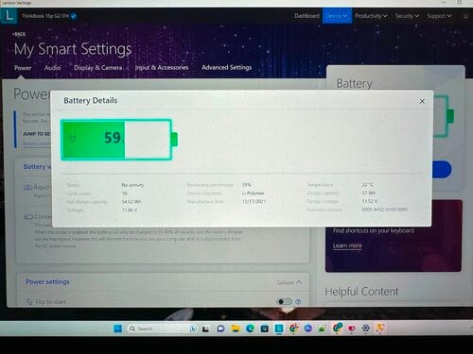The width and height of the screenshot is (473, 354).
Task: Click the Learn more link
Action: 347,245
